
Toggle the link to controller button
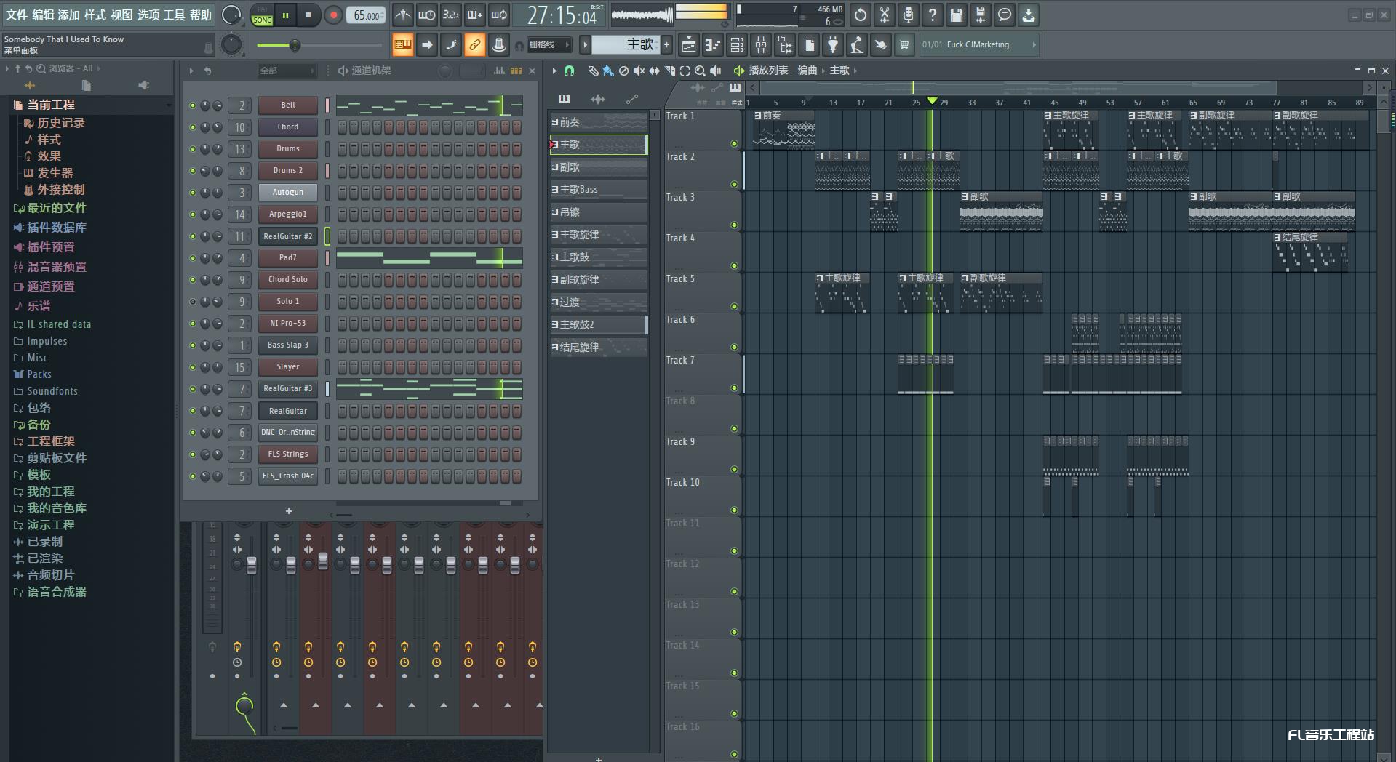[475, 45]
